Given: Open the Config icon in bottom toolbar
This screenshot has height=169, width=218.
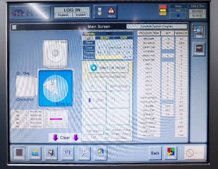Looking at the screenshot, I should (x=100, y=153).
